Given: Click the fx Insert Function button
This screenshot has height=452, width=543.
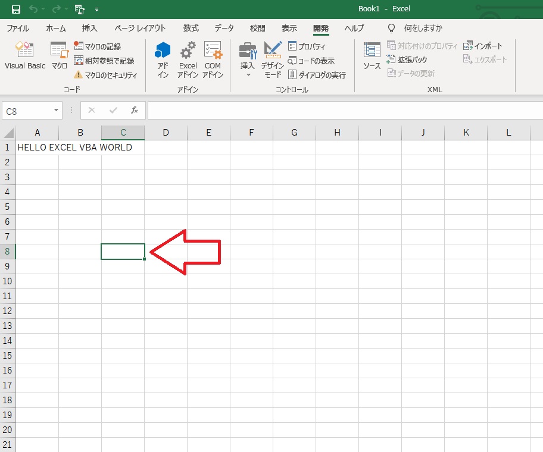Looking at the screenshot, I should [134, 111].
